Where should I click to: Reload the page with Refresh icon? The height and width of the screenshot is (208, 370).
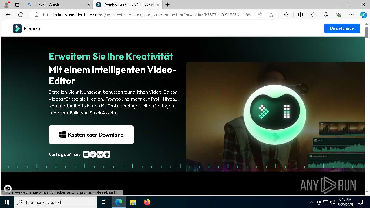coord(21,15)
